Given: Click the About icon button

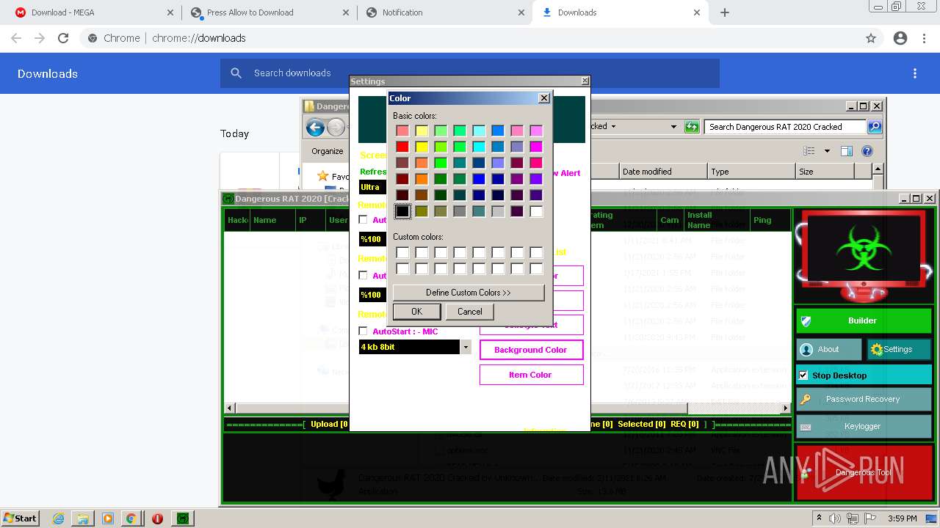Looking at the screenshot, I should coord(806,350).
